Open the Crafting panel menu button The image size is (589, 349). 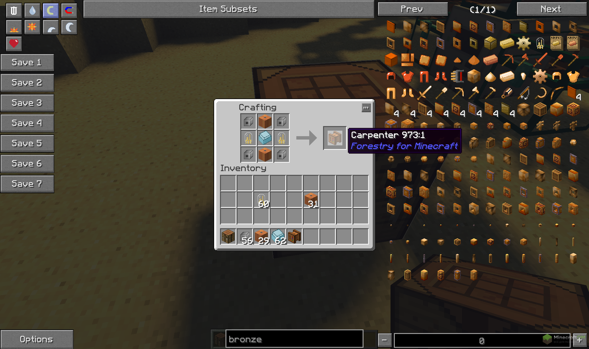tap(366, 107)
